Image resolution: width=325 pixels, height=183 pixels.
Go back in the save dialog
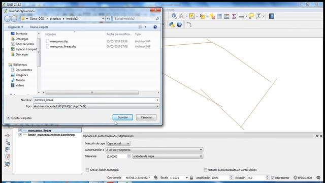8,19
